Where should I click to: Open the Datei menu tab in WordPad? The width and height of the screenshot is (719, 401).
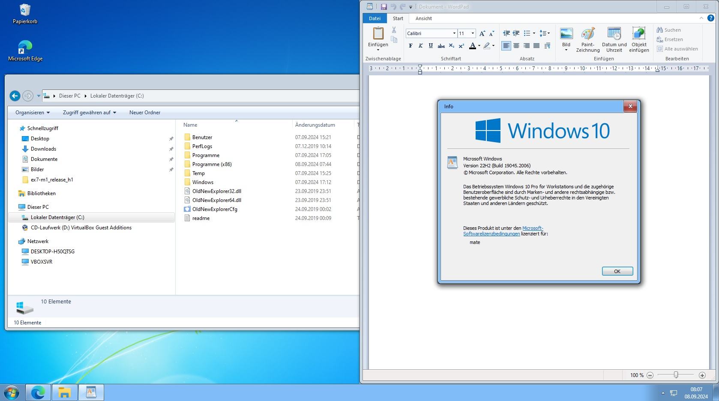(x=374, y=18)
